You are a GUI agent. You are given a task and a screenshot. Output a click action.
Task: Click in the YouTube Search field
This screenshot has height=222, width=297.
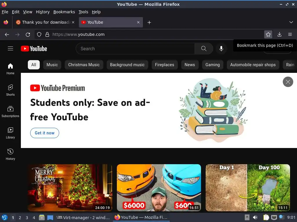pos(135,49)
